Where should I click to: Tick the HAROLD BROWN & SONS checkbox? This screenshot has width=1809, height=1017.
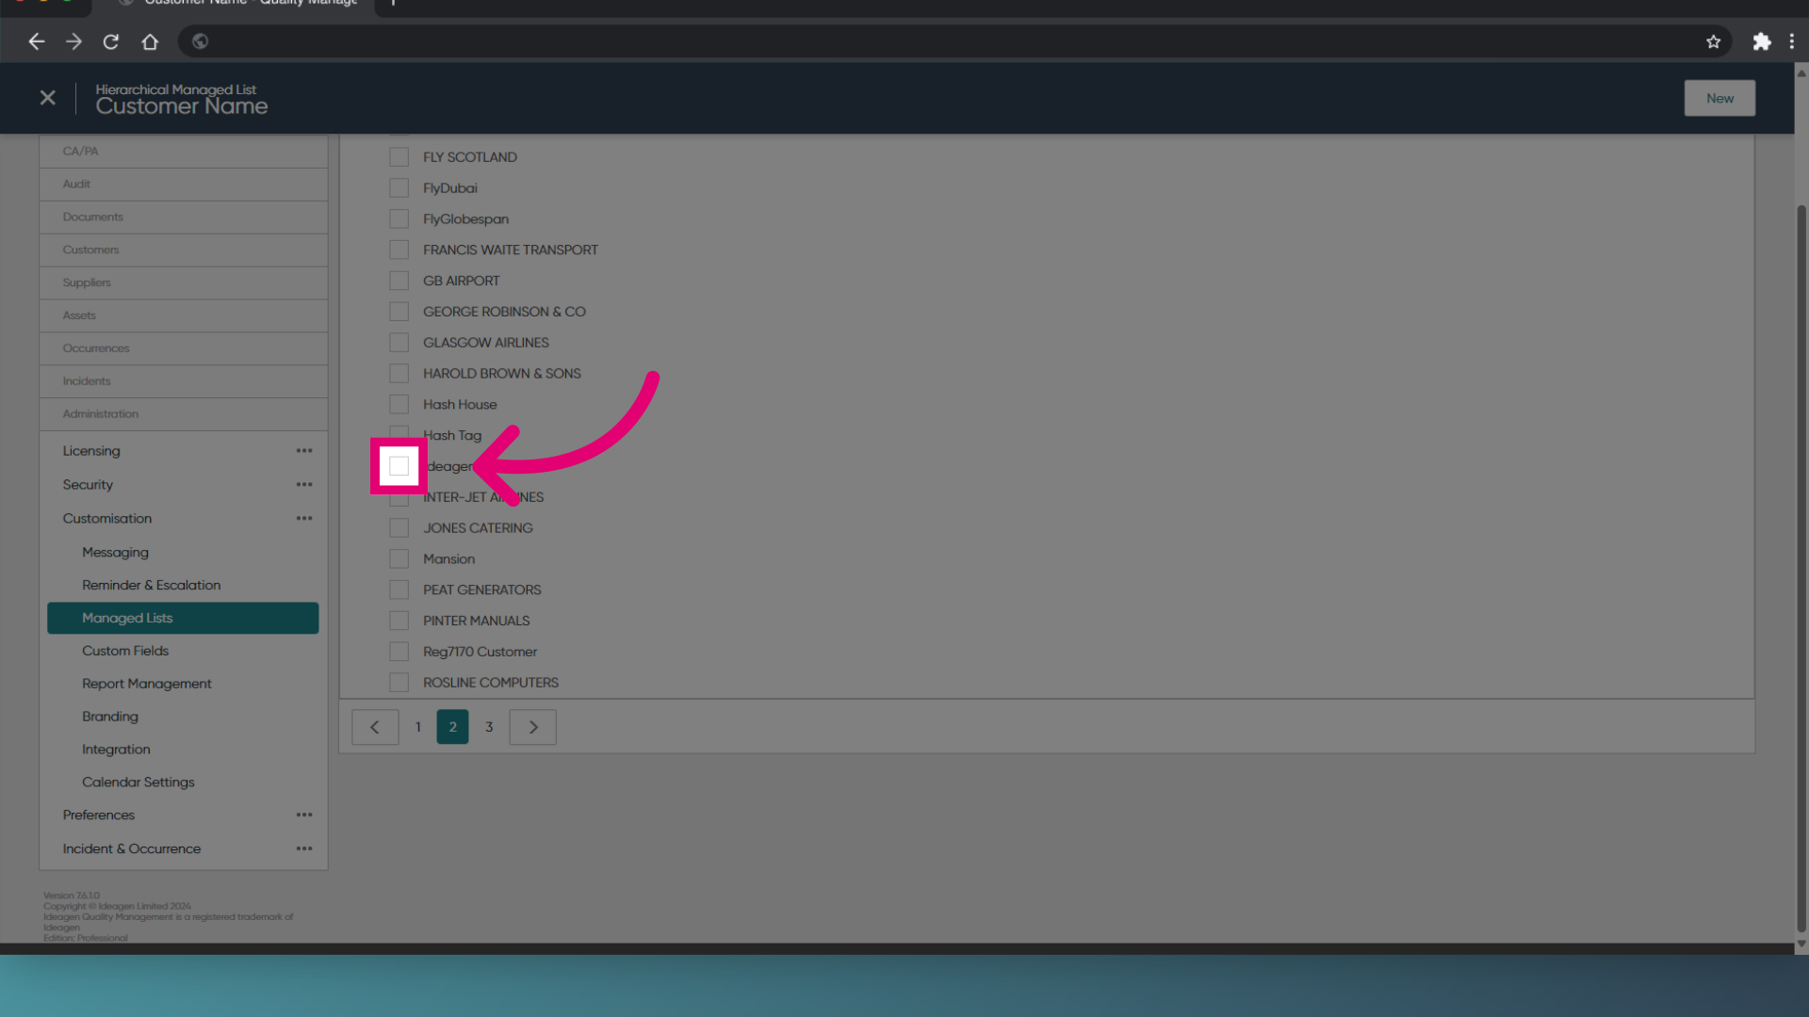399,374
